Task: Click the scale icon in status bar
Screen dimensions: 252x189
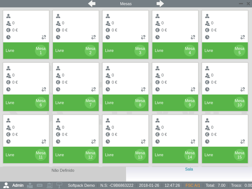Action: pyautogui.click(x=49, y=185)
